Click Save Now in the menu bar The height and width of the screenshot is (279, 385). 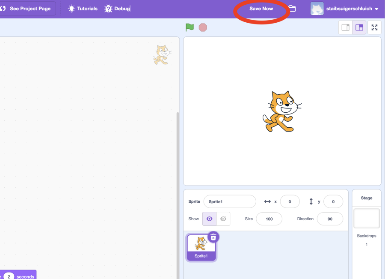coord(261,9)
